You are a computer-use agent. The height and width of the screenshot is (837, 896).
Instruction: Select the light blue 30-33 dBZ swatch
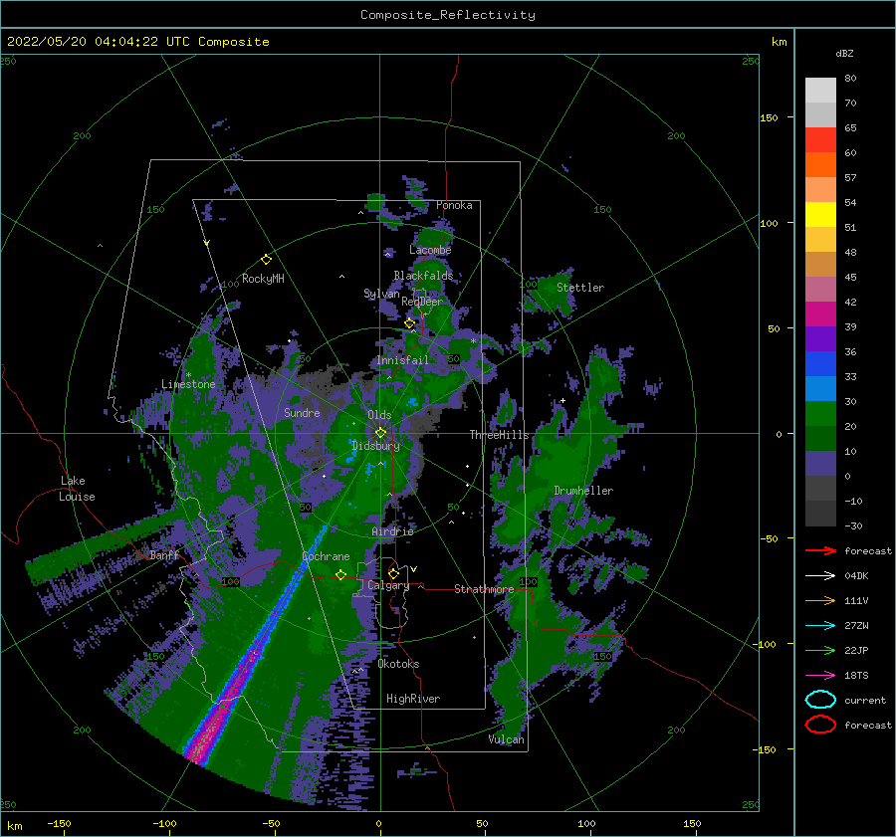coord(820,389)
